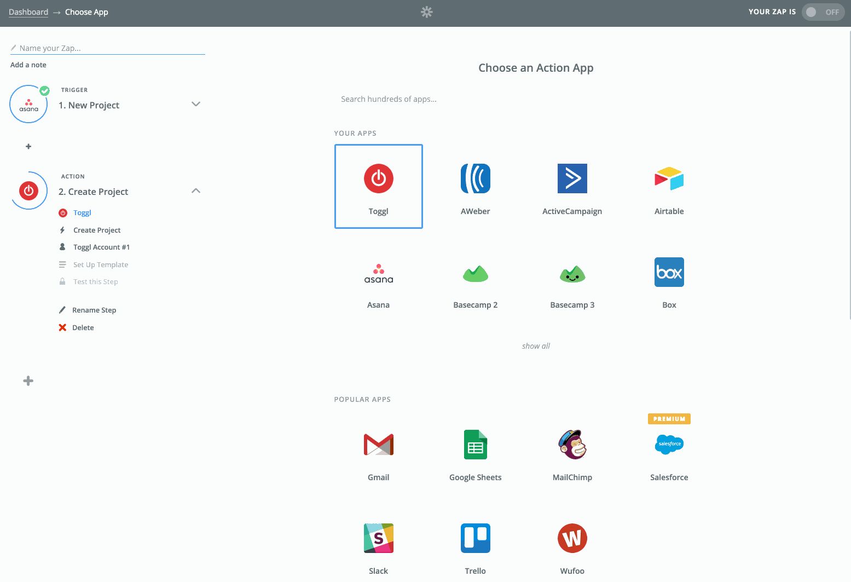The image size is (851, 582).
Task: Pick the ActiveCampaign app icon
Action: click(x=572, y=178)
